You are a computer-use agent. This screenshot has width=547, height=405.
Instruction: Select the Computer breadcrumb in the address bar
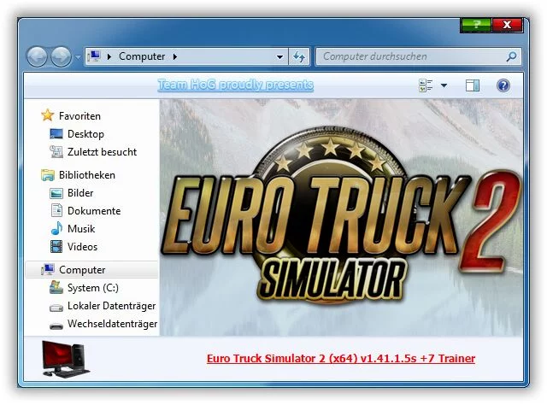coord(142,56)
